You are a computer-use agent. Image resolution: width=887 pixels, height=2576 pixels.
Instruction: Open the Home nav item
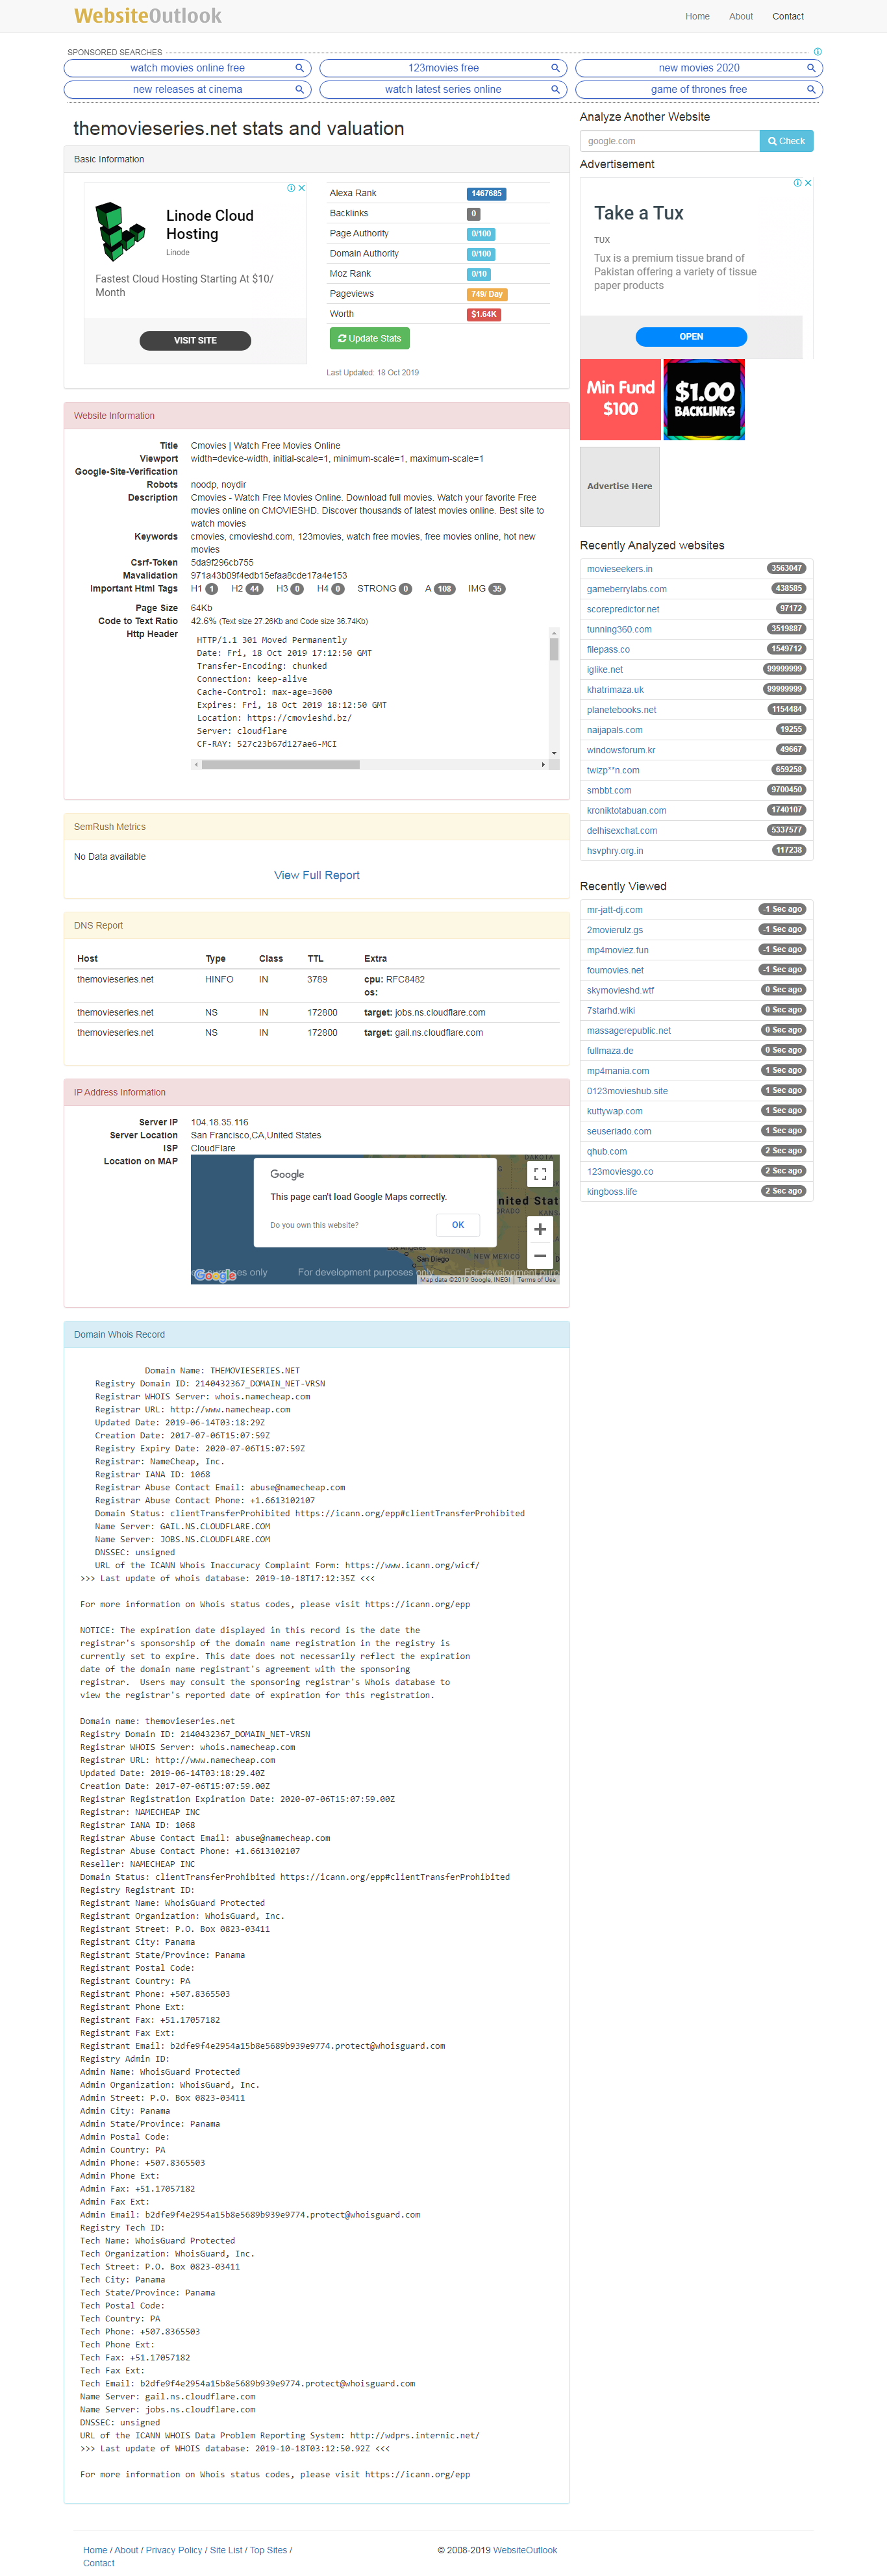click(697, 17)
